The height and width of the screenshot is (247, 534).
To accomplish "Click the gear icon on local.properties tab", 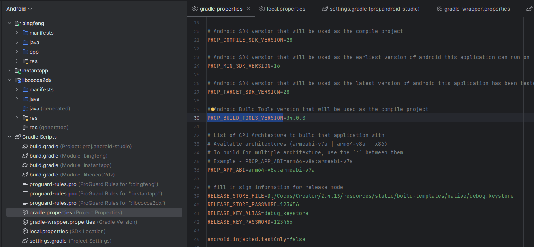I will 262,9.
